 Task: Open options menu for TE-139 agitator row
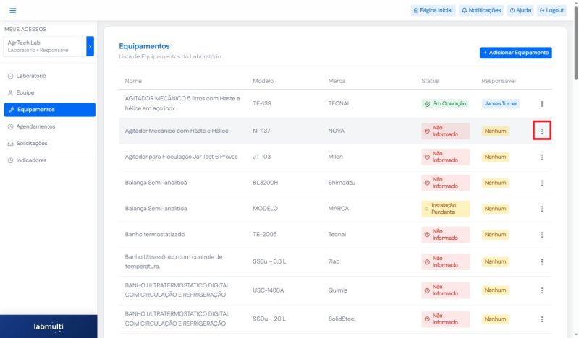(542, 104)
